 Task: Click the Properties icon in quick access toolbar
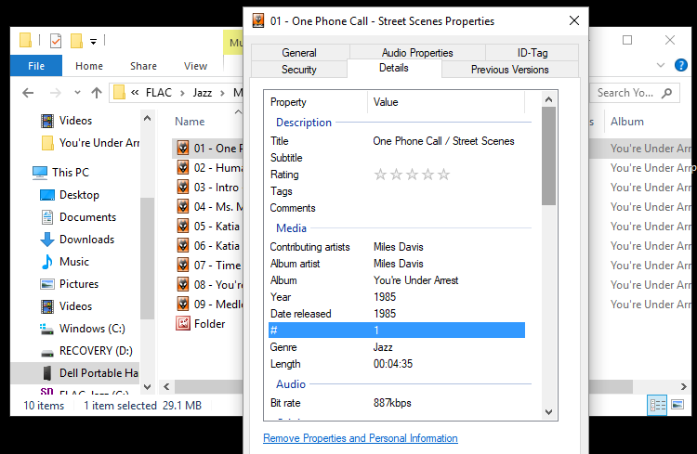(56, 40)
